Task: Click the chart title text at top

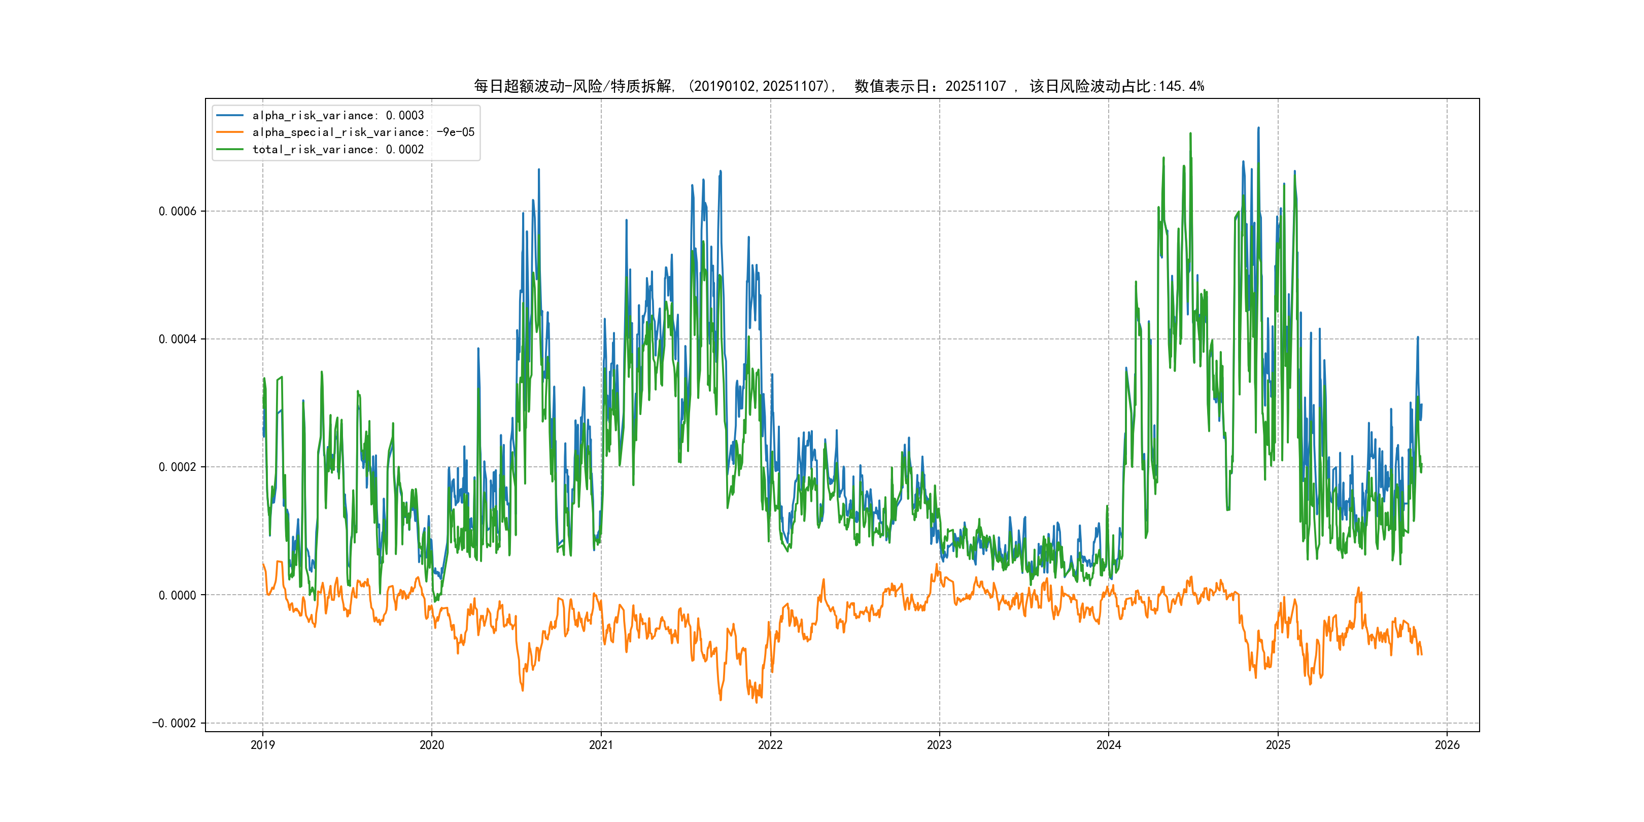Action: [x=839, y=86]
